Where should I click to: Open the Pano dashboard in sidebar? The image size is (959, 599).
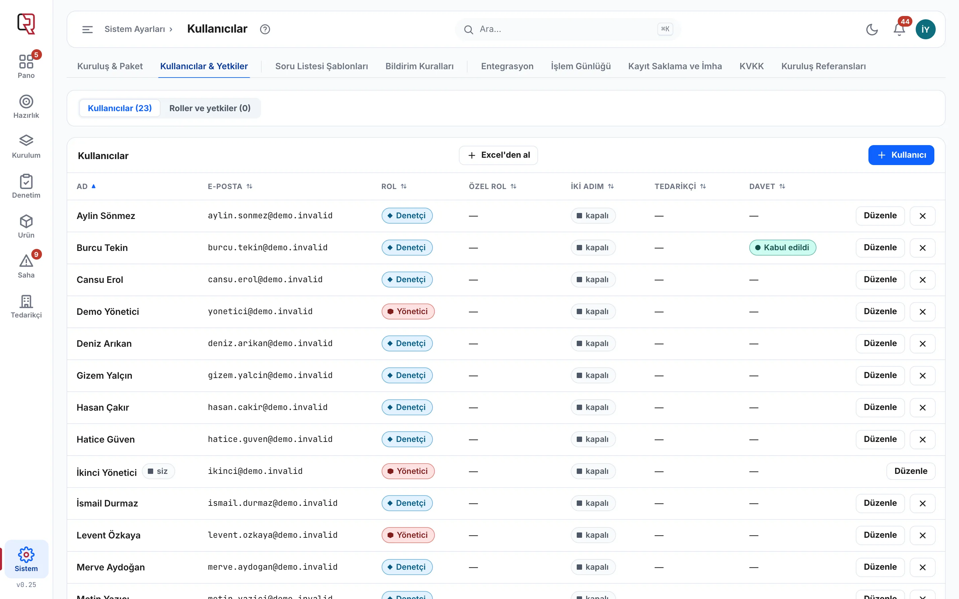point(26,66)
